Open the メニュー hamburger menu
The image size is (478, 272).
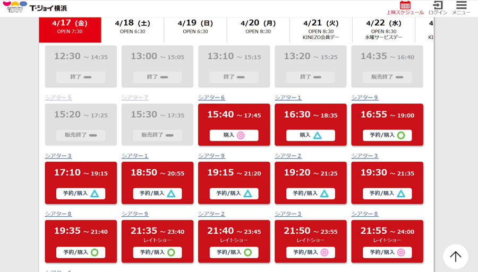(461, 6)
